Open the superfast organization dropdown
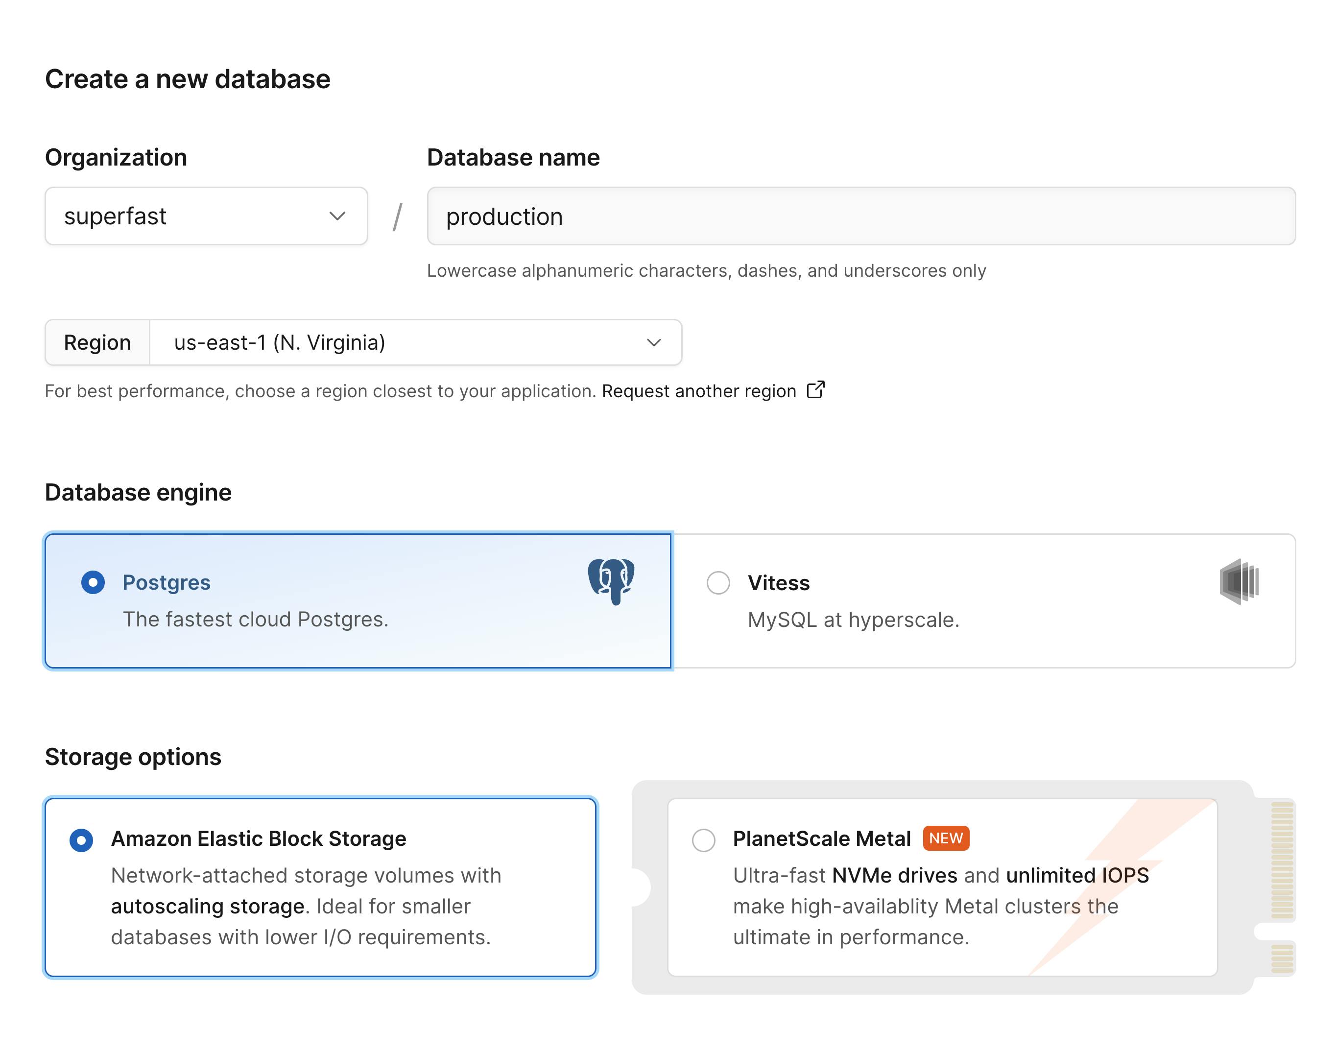 point(206,216)
